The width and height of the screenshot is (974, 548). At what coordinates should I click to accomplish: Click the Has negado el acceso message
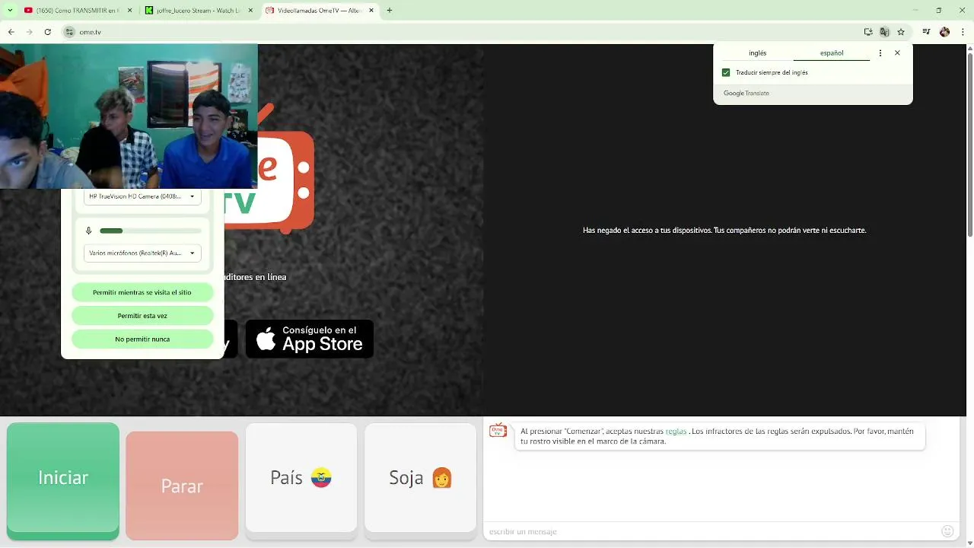coord(724,230)
